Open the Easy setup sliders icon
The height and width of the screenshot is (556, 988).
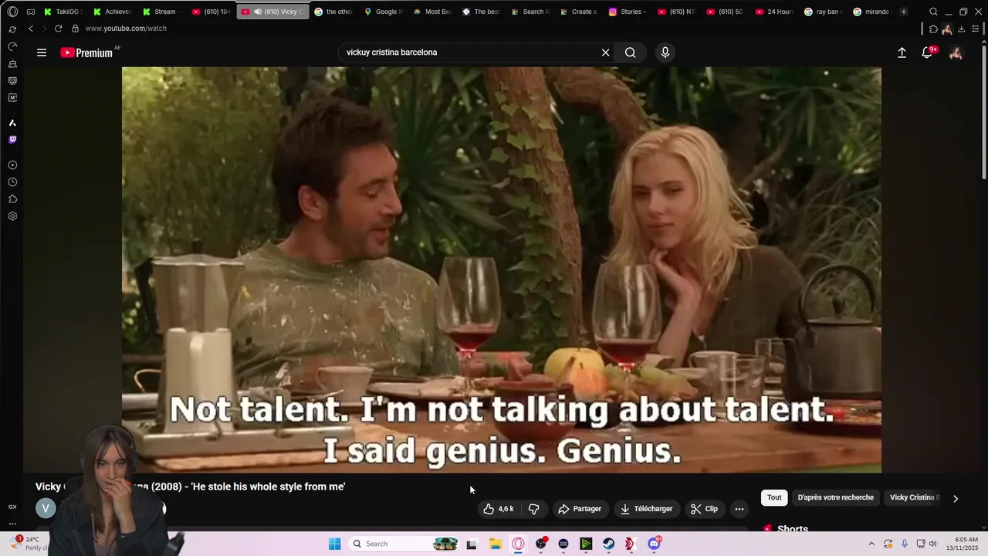[x=976, y=29]
